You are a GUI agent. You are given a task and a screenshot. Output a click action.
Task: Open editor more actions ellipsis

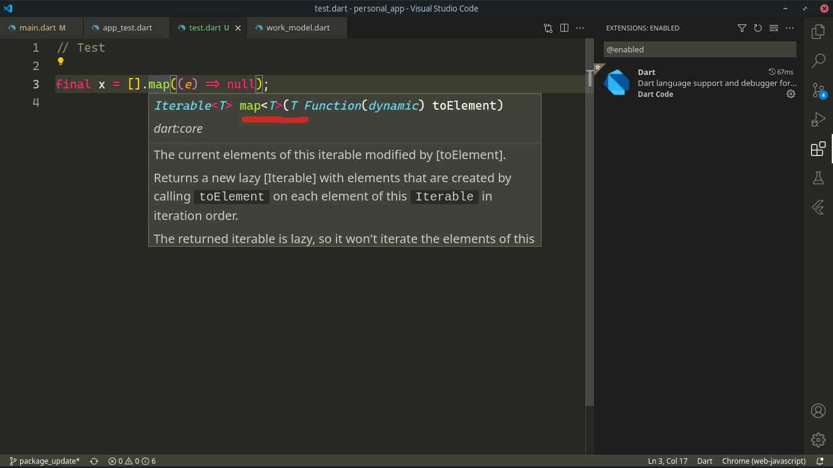pos(580,28)
